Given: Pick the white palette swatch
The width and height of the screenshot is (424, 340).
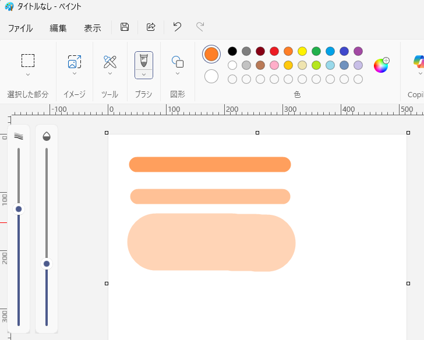Looking at the screenshot, I should coord(232,65).
